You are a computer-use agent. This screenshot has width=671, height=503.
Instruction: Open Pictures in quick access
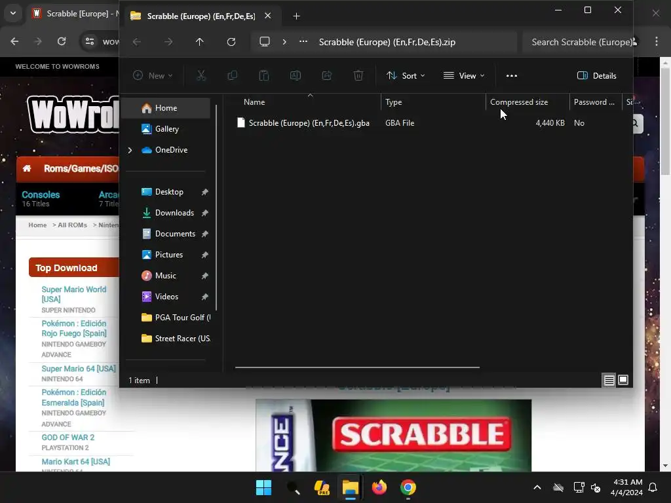pos(168,255)
